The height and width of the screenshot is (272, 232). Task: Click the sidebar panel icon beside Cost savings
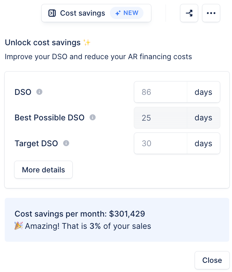[x=52, y=13]
